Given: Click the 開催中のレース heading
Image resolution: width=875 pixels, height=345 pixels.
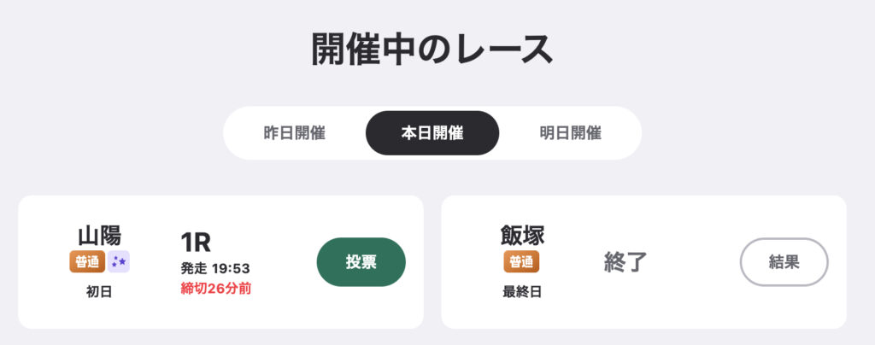Looking at the screenshot, I should 432,50.
